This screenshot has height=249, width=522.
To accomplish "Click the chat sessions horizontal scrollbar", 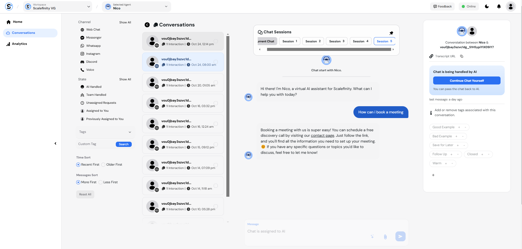I will coord(329,50).
